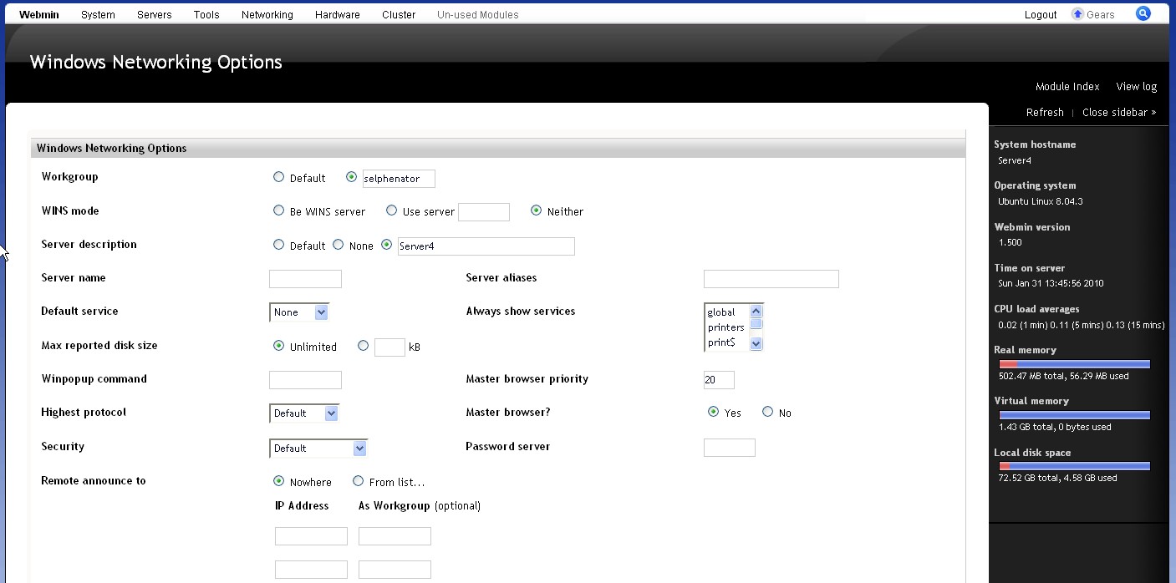The image size is (1176, 583).
Task: Click the Server name text field
Action: click(305, 279)
